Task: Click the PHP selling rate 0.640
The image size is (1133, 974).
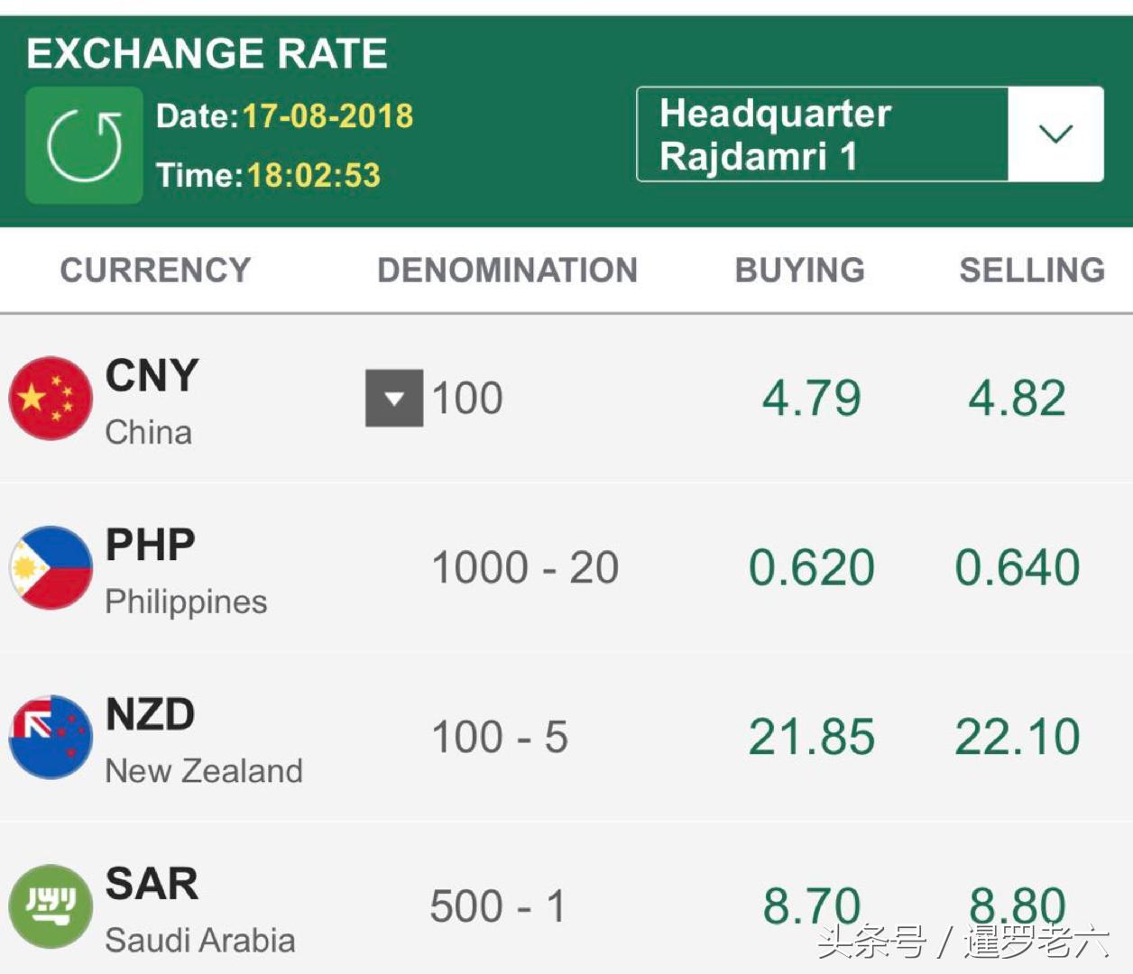Action: click(1018, 568)
